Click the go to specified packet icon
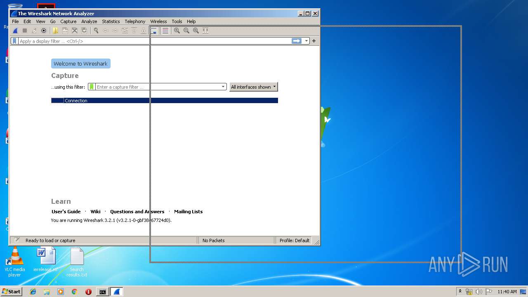Screen dimensions: 528x297 point(125,31)
